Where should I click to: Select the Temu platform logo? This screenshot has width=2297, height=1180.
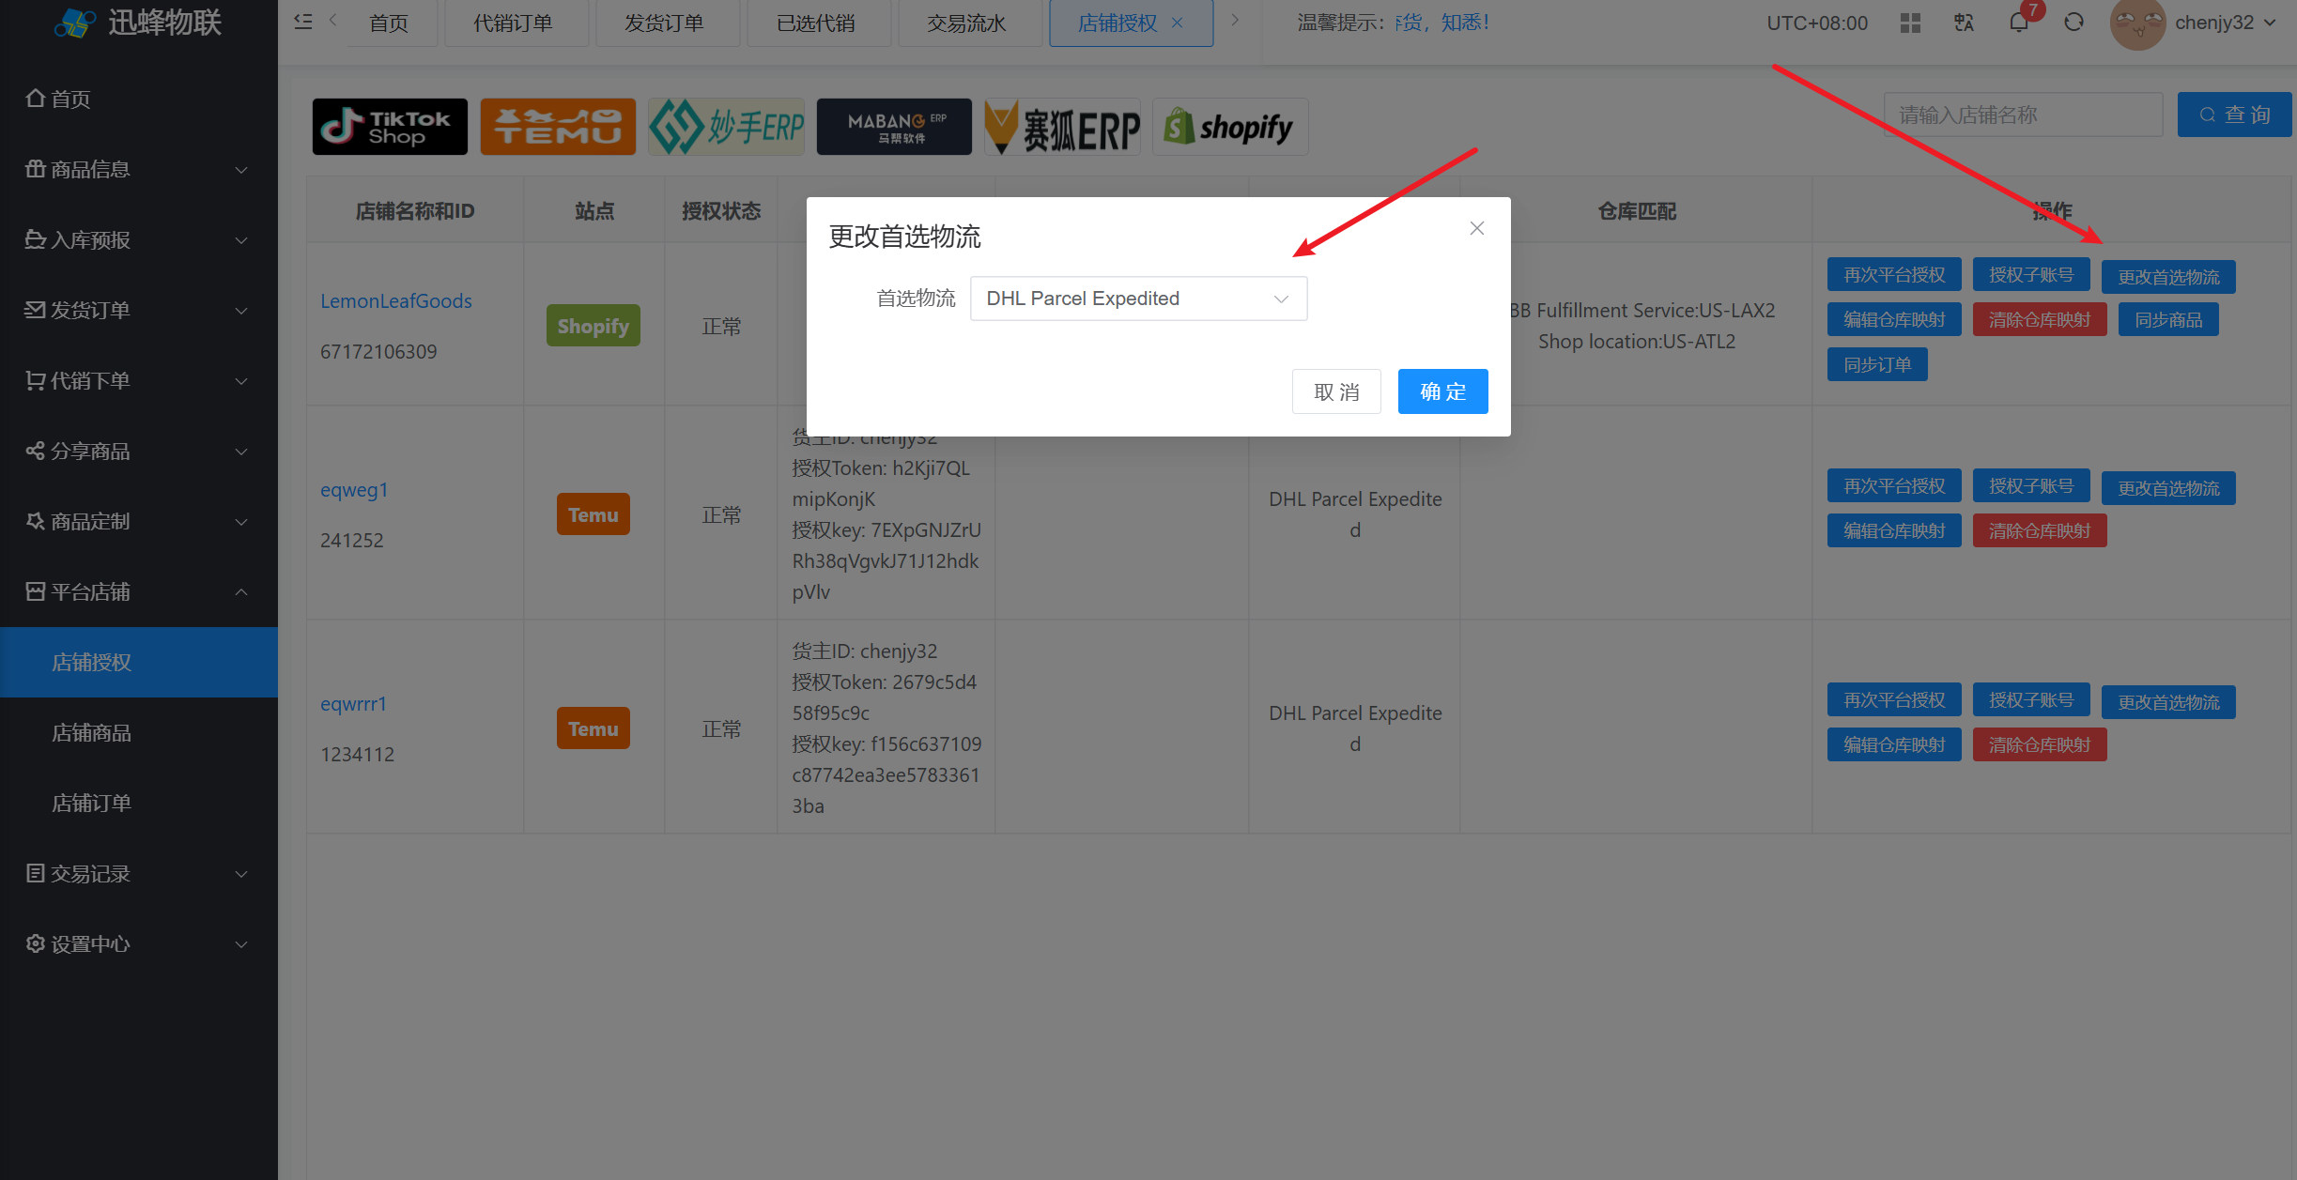pyautogui.click(x=558, y=127)
